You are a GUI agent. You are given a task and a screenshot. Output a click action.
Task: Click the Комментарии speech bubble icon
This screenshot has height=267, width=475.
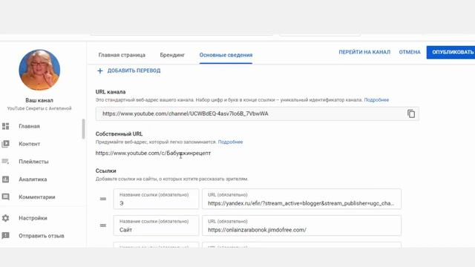pos(5,197)
